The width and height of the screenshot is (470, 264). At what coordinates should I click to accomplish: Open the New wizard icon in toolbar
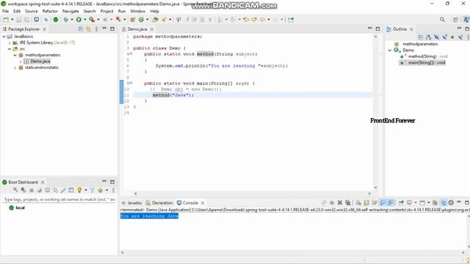6,20
